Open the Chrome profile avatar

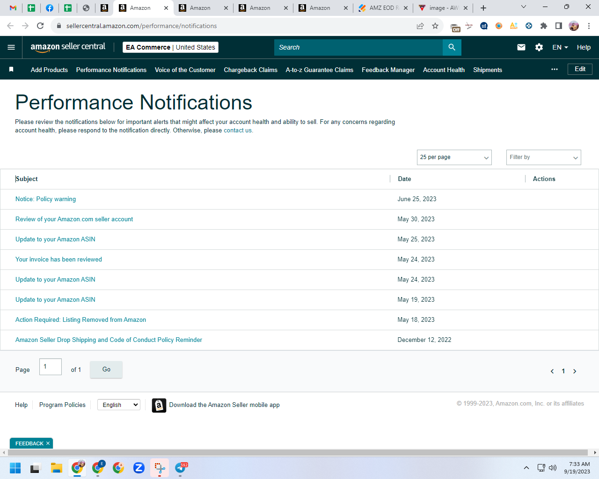[x=574, y=26]
